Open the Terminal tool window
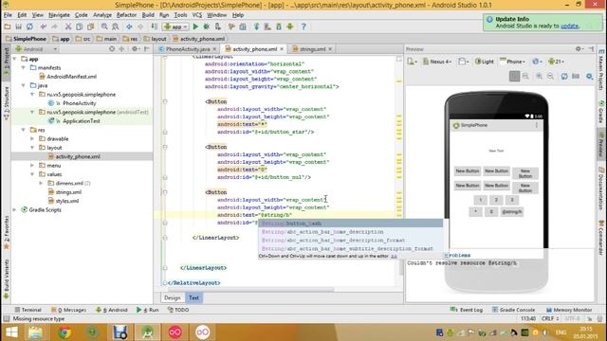 coord(28,310)
